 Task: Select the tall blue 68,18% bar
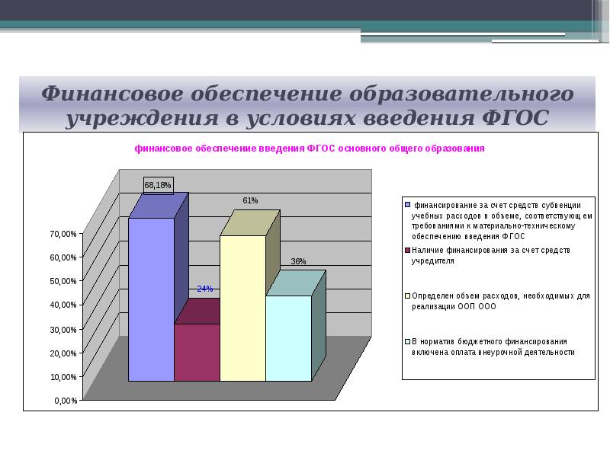[x=151, y=299]
